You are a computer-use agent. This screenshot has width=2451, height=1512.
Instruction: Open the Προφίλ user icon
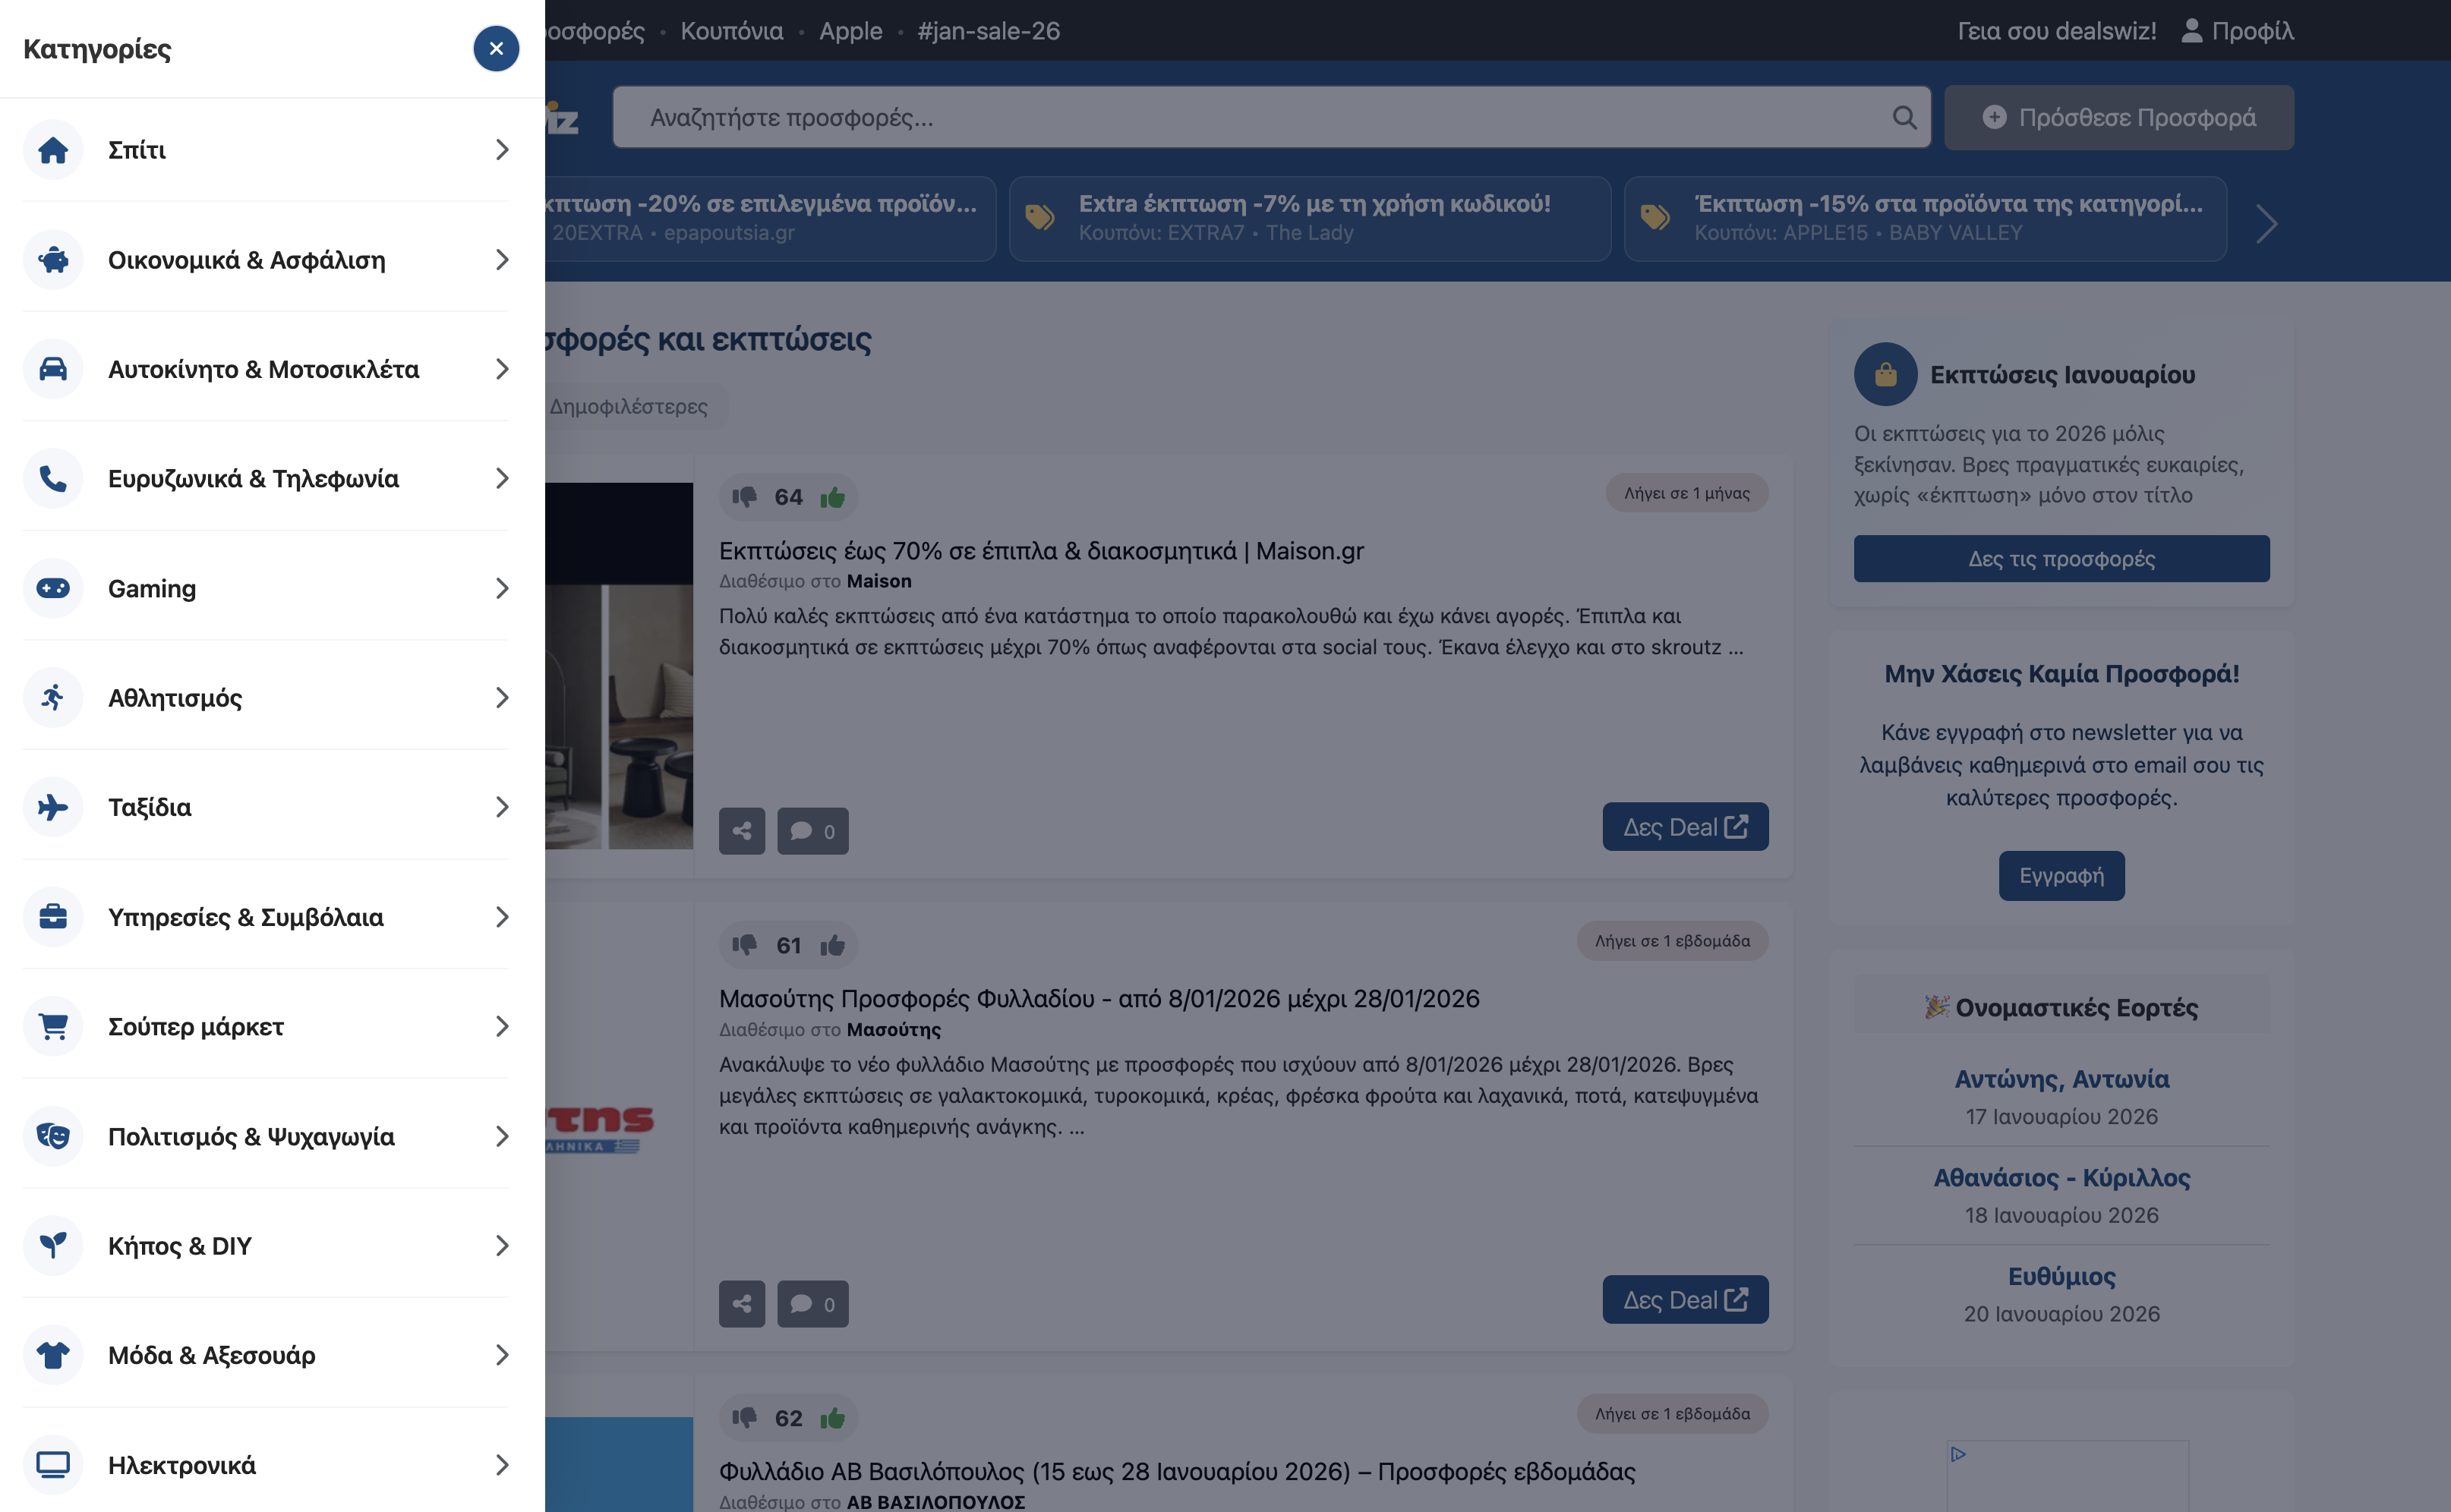coord(2191,30)
